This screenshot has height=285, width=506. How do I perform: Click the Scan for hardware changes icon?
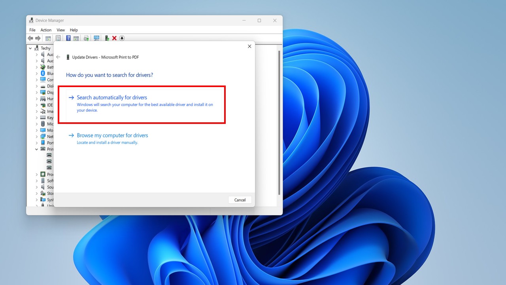(x=96, y=38)
